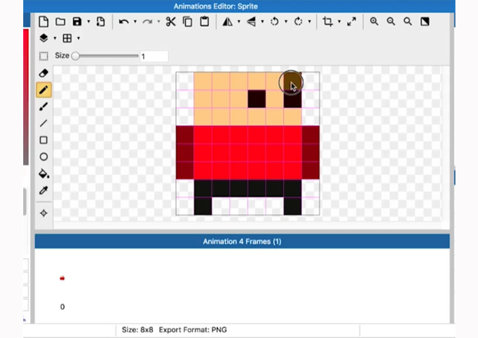Toggle the grid display icon

point(67,38)
